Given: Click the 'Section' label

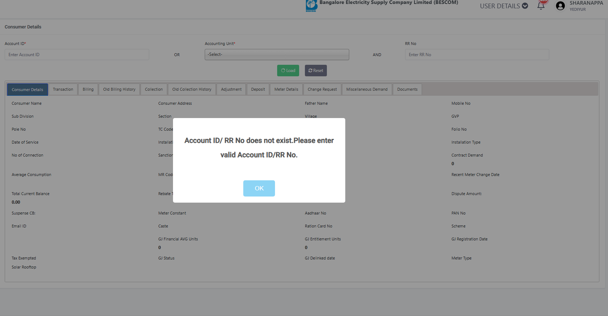Looking at the screenshot, I should pyautogui.click(x=165, y=116).
